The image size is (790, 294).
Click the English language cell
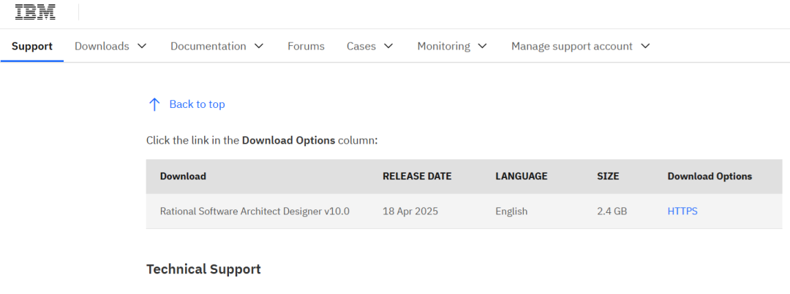511,211
